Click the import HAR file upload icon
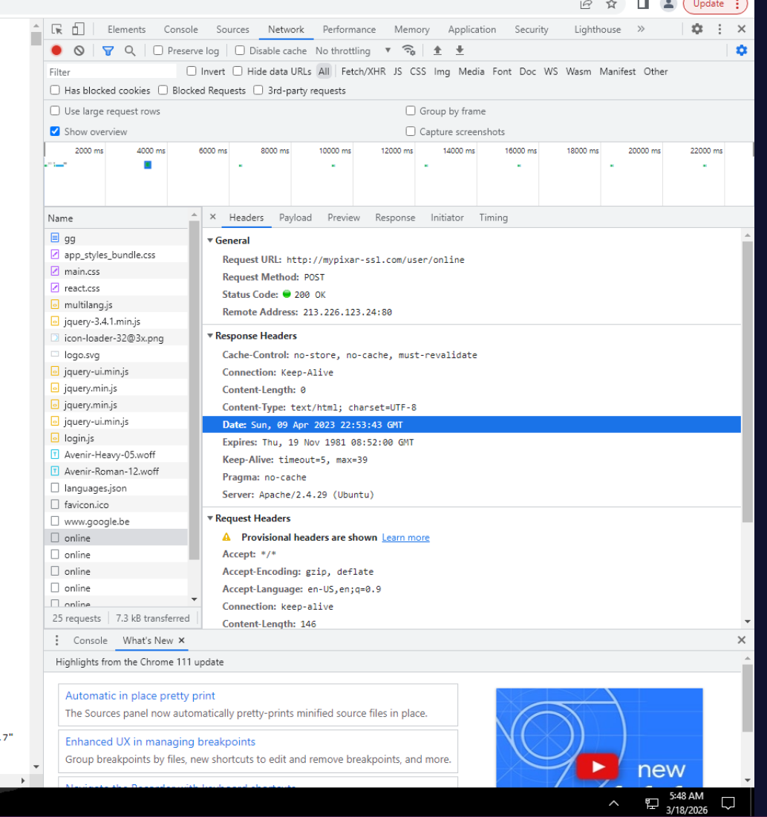 click(437, 51)
